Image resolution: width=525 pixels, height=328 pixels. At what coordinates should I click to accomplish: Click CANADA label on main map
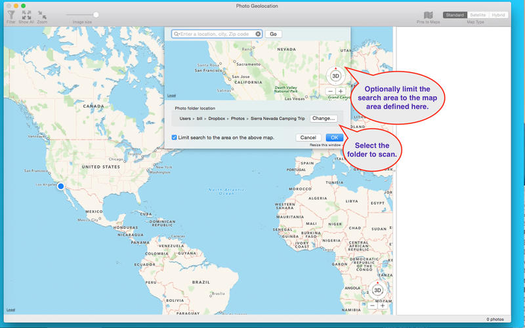[93, 106]
